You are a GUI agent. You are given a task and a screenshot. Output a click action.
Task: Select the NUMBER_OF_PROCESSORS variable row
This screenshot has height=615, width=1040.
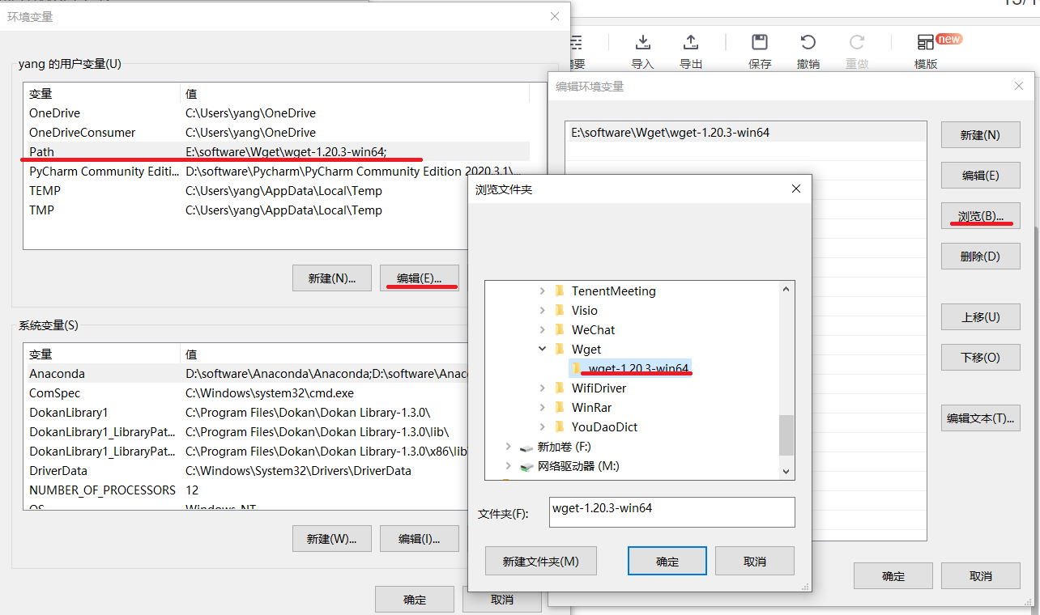click(x=247, y=490)
